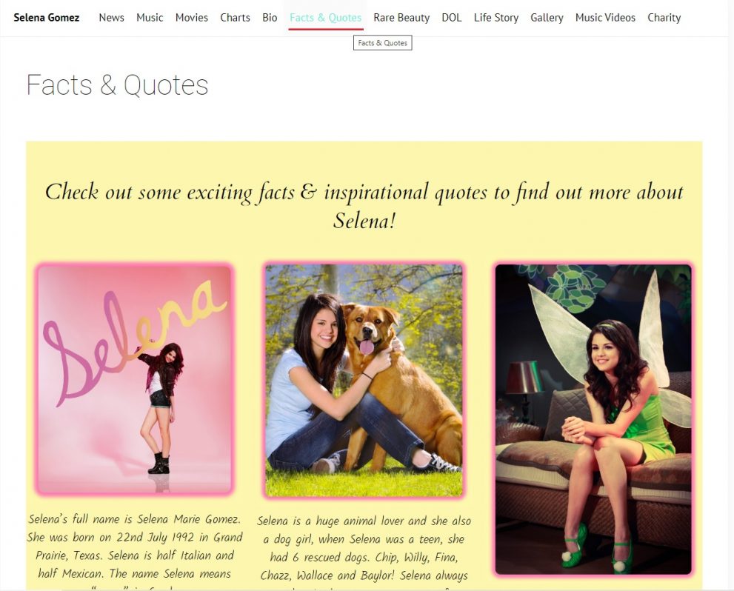The height and width of the screenshot is (591, 734).
Task: Click the exciting facts intro headline
Action: click(364, 206)
